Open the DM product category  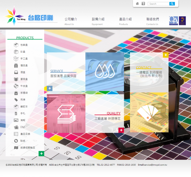click(22, 127)
